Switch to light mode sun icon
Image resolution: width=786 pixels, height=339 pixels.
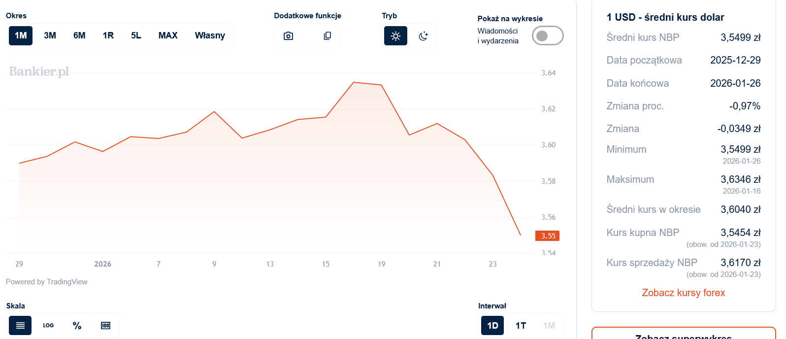pos(395,36)
